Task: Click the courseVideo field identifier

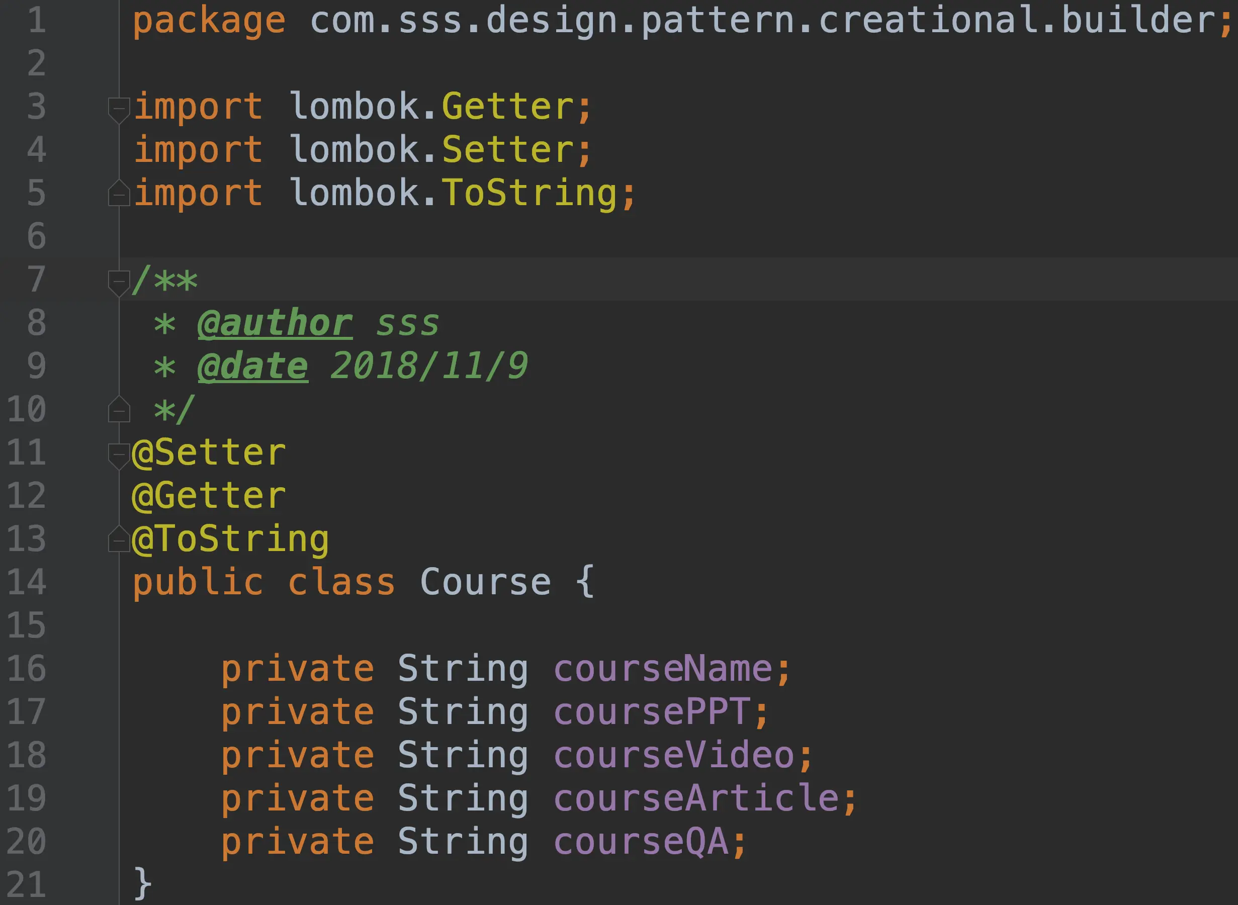Action: pyautogui.click(x=674, y=756)
